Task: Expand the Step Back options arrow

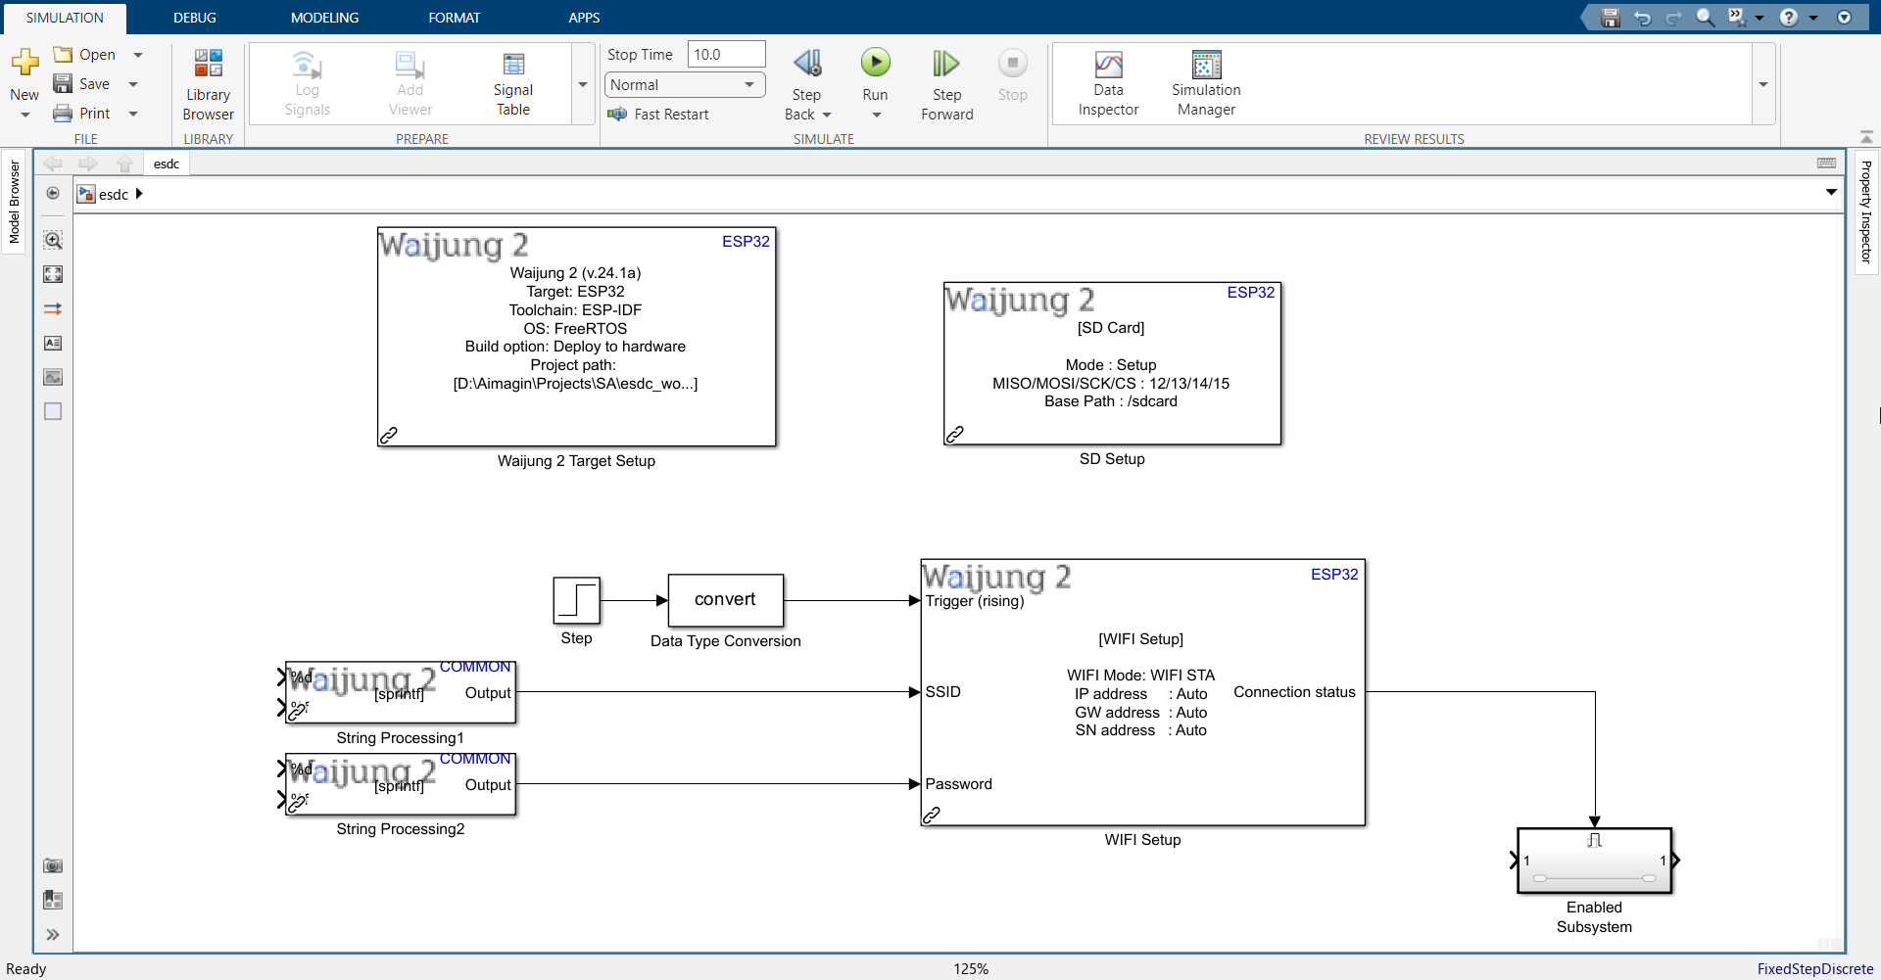Action: coord(827,115)
